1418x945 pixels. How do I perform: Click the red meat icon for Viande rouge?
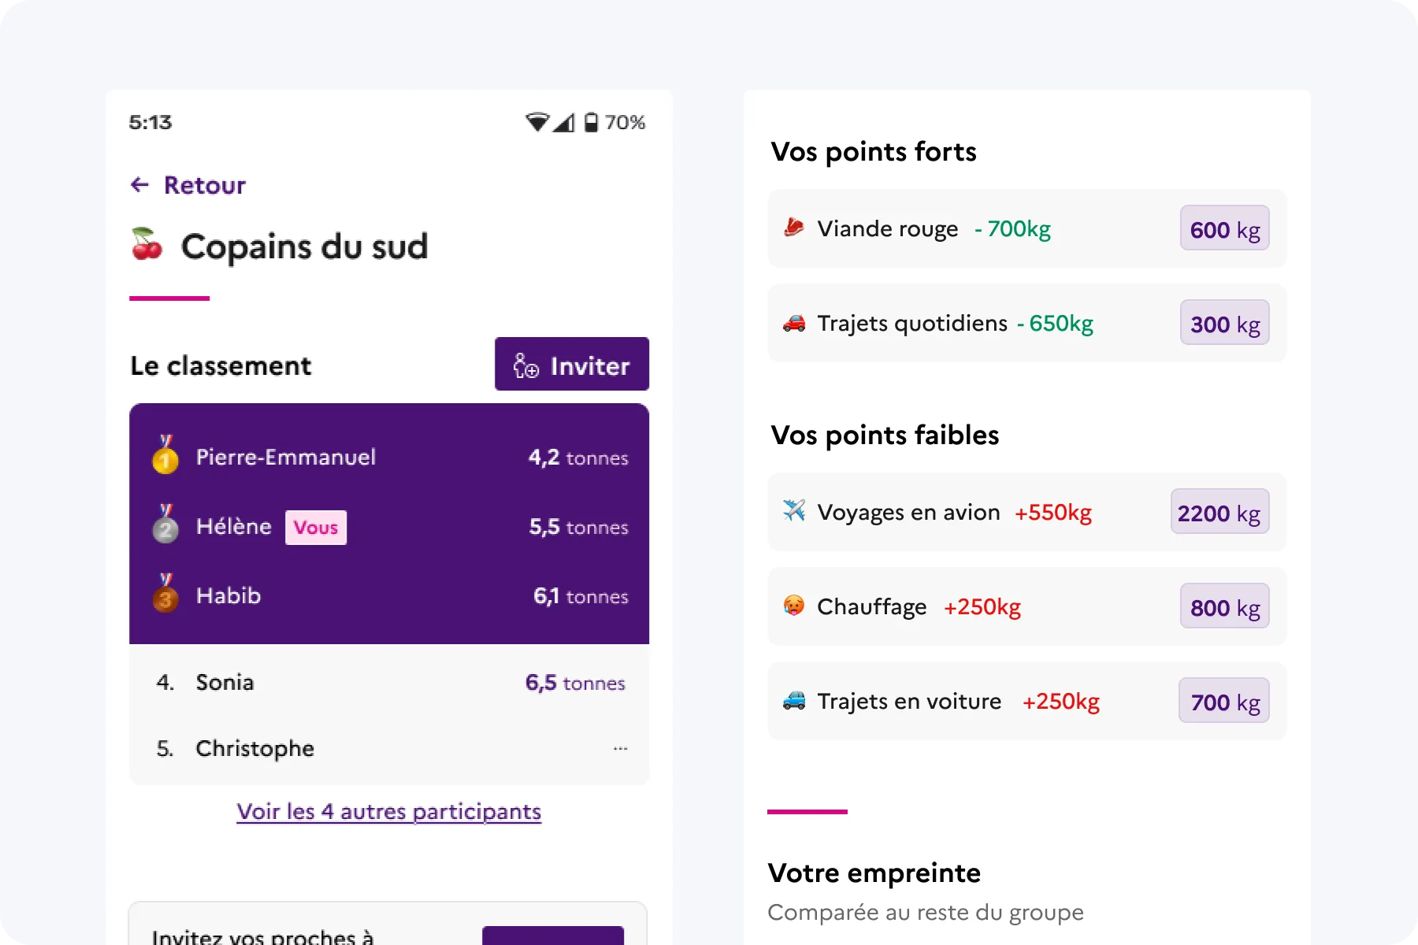click(794, 228)
